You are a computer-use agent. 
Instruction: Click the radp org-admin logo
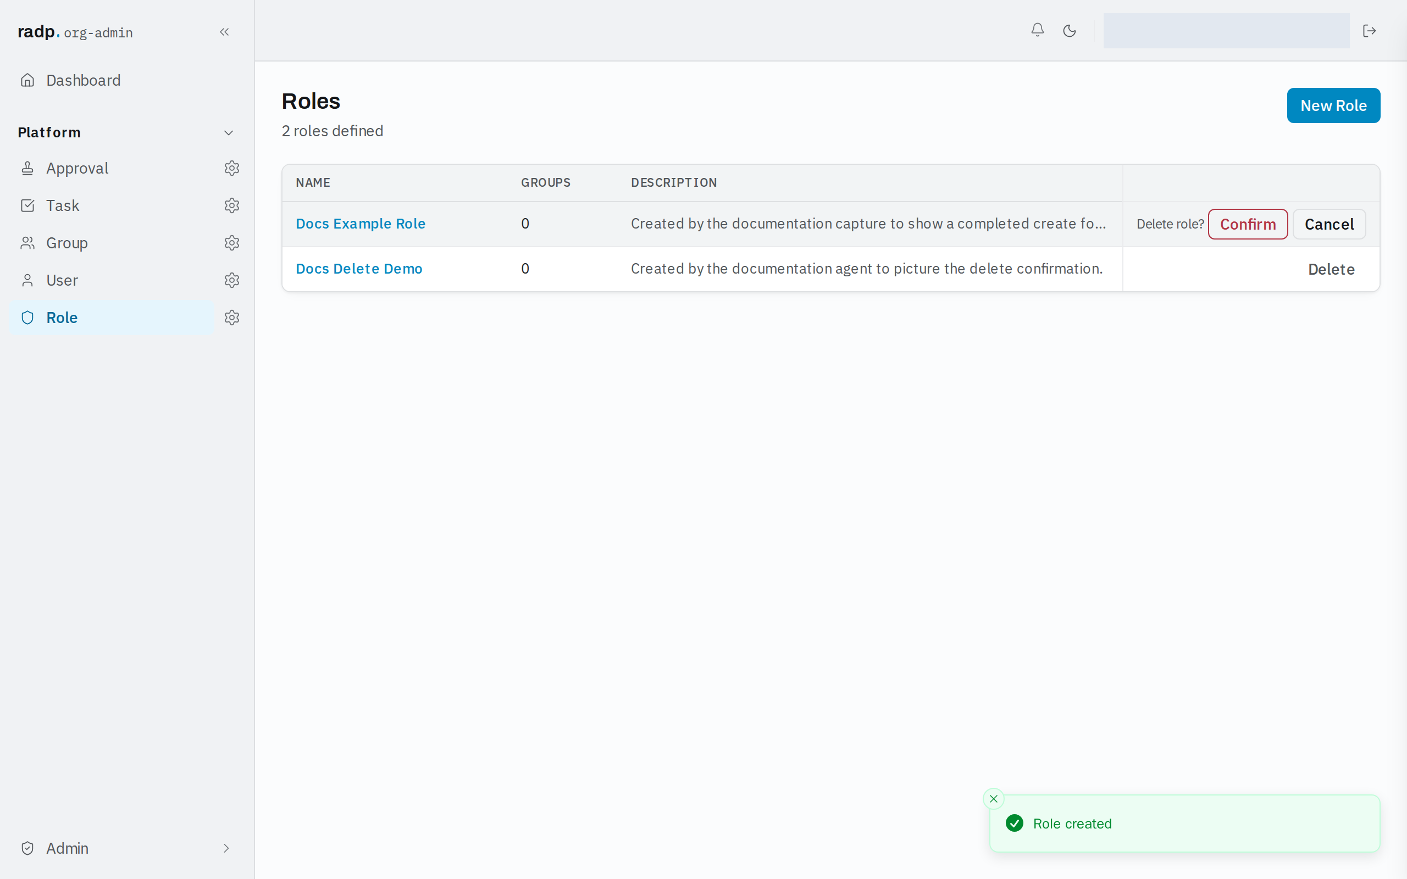pos(75,32)
